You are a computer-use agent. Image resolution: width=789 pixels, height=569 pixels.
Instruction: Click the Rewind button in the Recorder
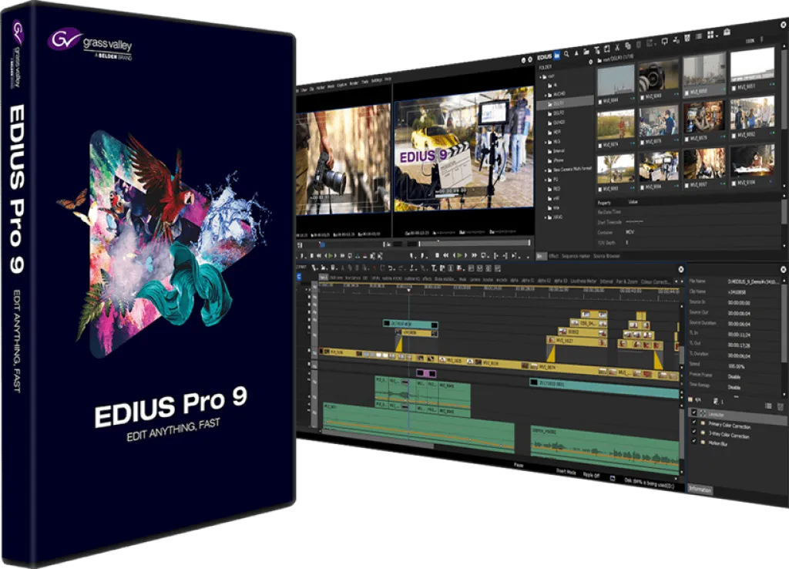click(x=445, y=255)
